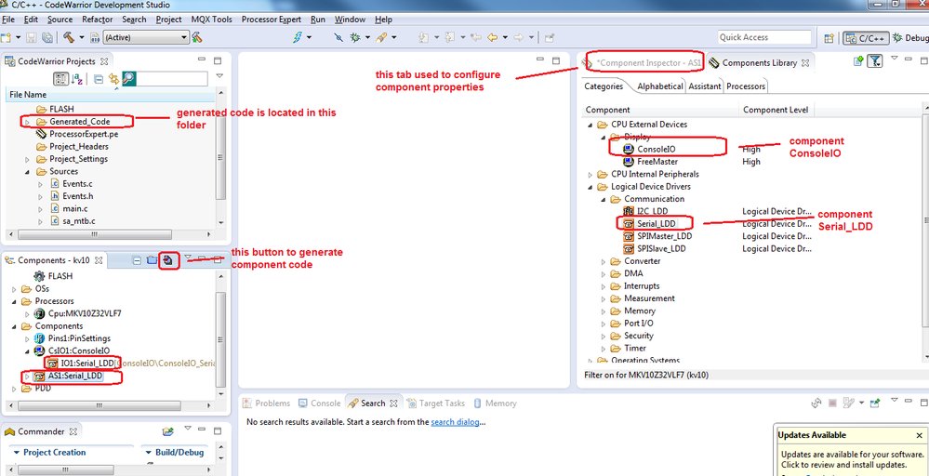929x476 pixels.
Task: Switch to the Processors tab
Action: (x=745, y=86)
